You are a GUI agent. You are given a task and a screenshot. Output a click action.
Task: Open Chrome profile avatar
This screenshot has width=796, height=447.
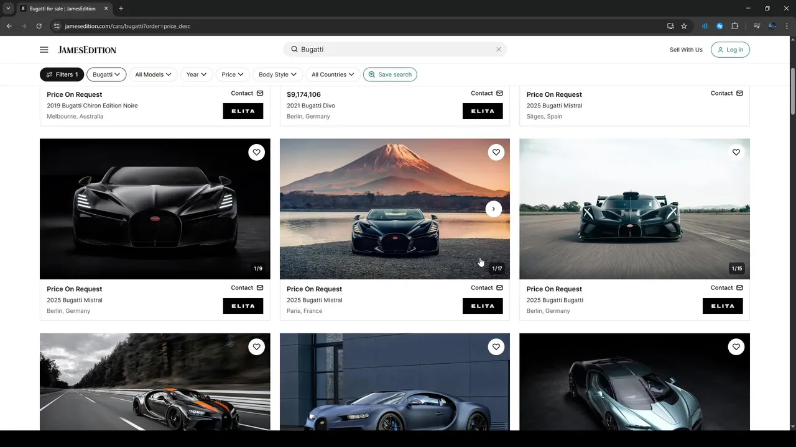pyautogui.click(x=772, y=26)
